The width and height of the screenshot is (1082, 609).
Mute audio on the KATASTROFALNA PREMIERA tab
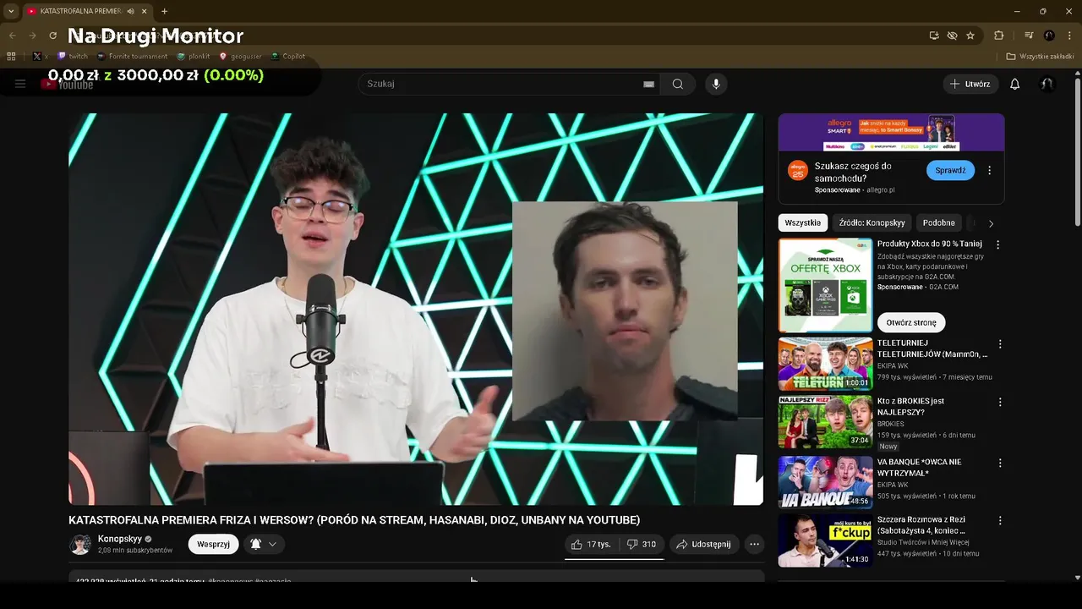coord(130,11)
